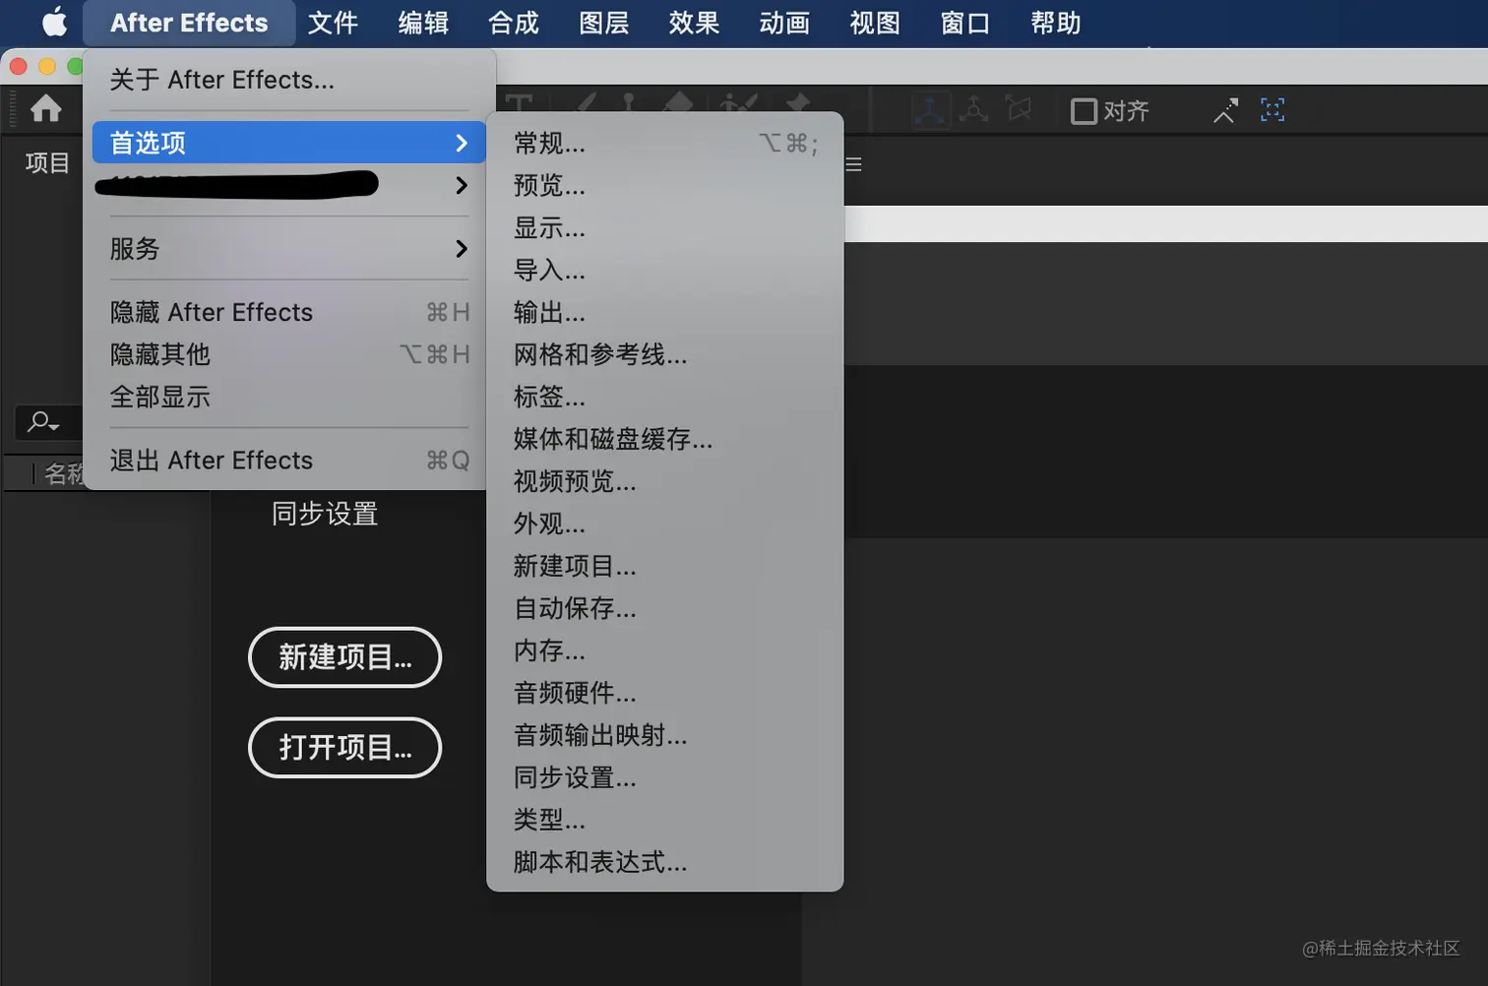Expand the 首选项 submenu arrow
The width and height of the screenshot is (1488, 986).
pos(461,143)
